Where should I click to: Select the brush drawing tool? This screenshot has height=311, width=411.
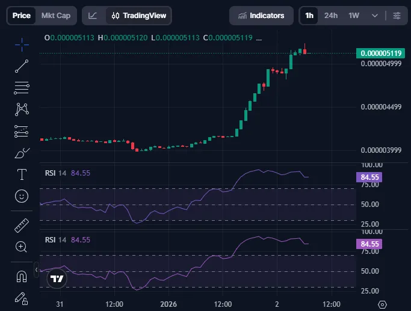tap(22, 153)
